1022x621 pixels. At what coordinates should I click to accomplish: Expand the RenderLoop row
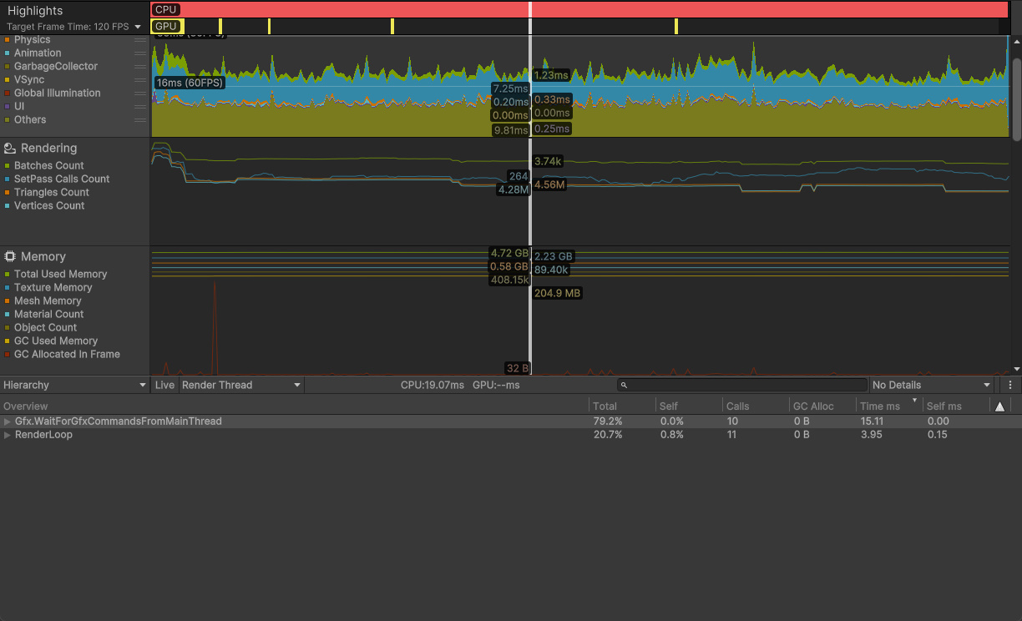[8, 435]
